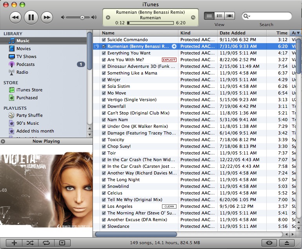Eject disc with the eject button
The width and height of the screenshot is (302, 249).
287,243
